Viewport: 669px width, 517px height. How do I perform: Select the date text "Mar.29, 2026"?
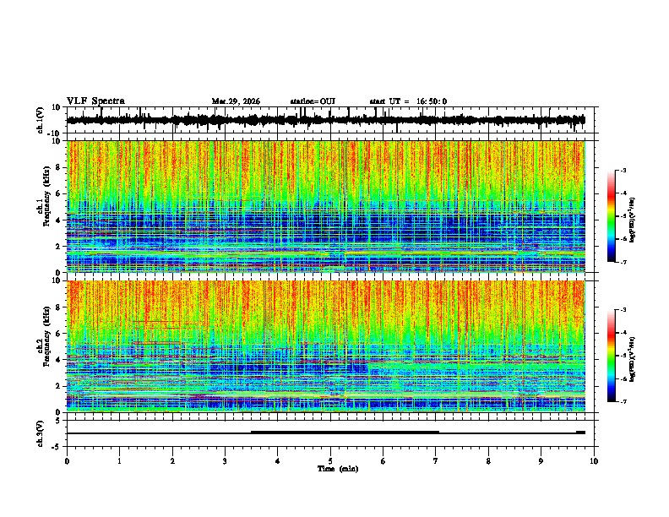pyautogui.click(x=236, y=101)
